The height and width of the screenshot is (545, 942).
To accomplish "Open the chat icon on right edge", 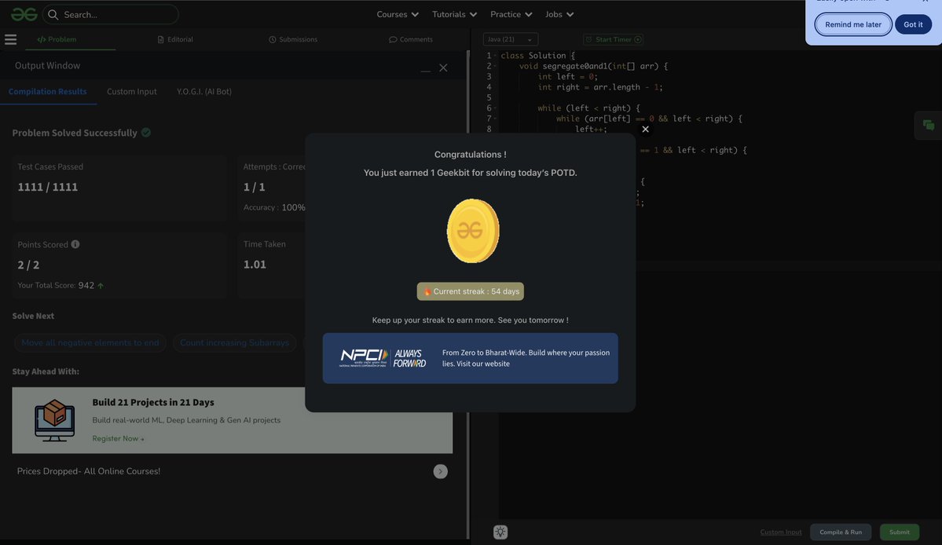I will pos(928,126).
